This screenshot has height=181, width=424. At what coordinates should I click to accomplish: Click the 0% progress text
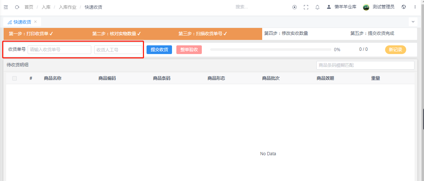point(337,50)
